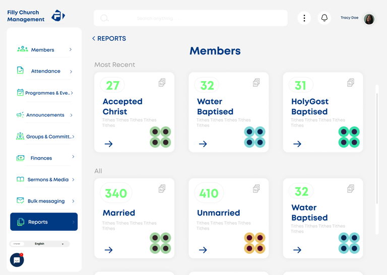The height and width of the screenshot is (275, 387).
Task: Click the Reports button in sidebar
Action: click(44, 222)
